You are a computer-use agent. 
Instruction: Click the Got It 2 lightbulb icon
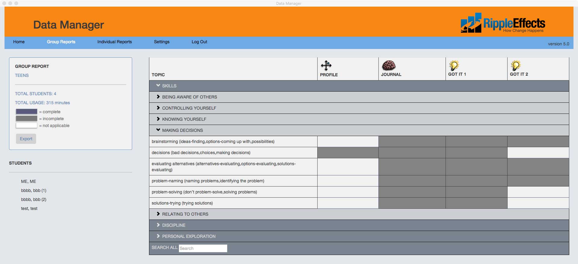coord(516,65)
